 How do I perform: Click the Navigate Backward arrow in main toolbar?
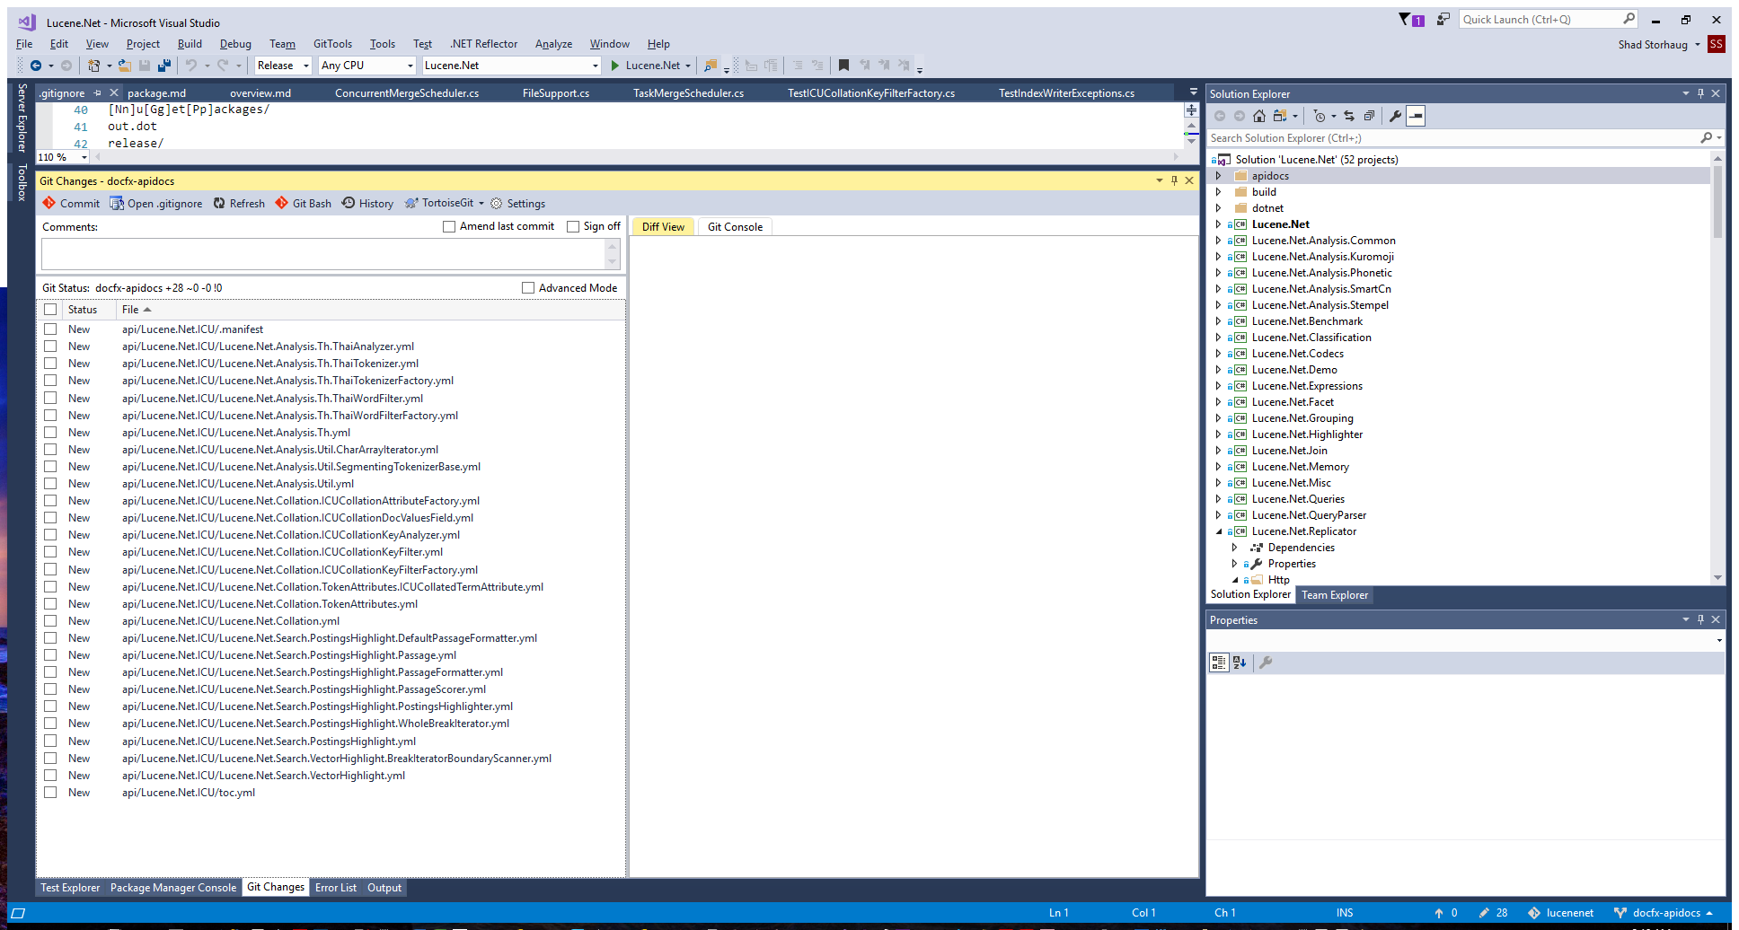tap(36, 66)
